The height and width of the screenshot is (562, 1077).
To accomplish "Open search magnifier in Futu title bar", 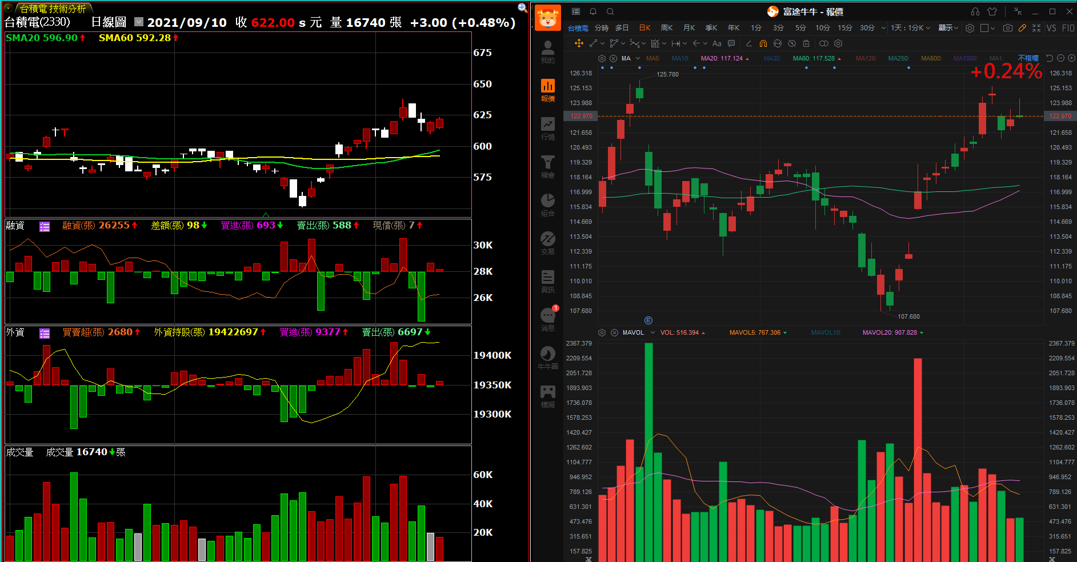I will point(610,11).
